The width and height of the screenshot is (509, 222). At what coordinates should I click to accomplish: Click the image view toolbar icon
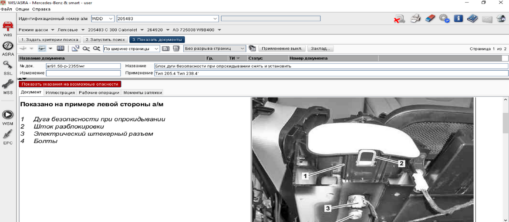pyautogui.click(x=42, y=49)
